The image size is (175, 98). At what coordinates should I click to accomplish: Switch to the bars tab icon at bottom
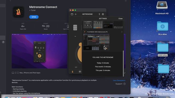pos(80,72)
